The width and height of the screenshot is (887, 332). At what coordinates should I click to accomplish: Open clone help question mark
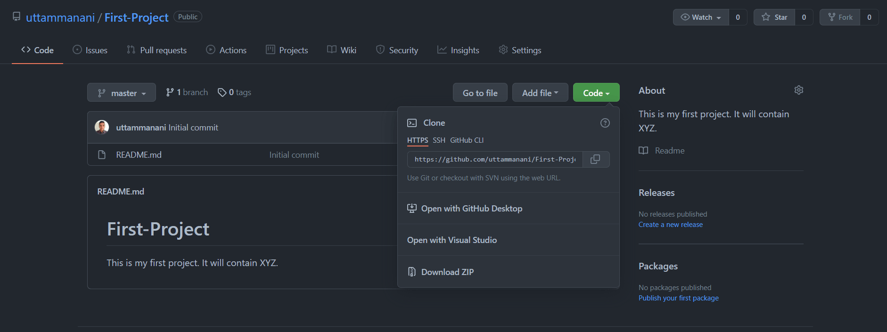(605, 123)
